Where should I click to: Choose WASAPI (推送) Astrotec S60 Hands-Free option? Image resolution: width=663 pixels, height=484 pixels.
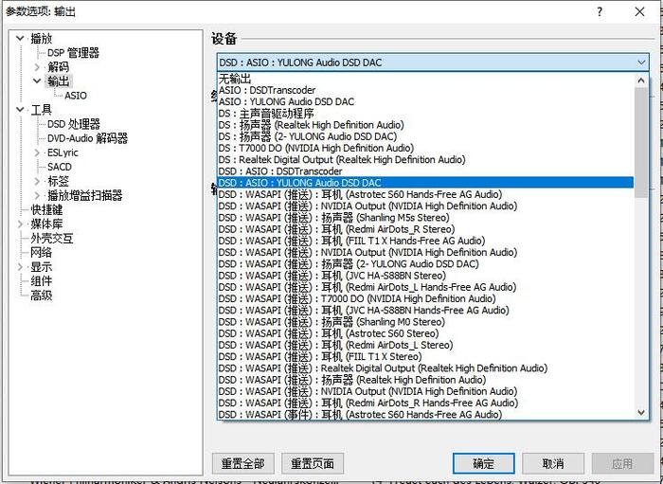click(x=425, y=194)
